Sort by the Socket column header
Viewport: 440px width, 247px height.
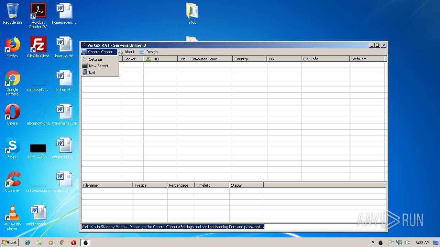(133, 59)
